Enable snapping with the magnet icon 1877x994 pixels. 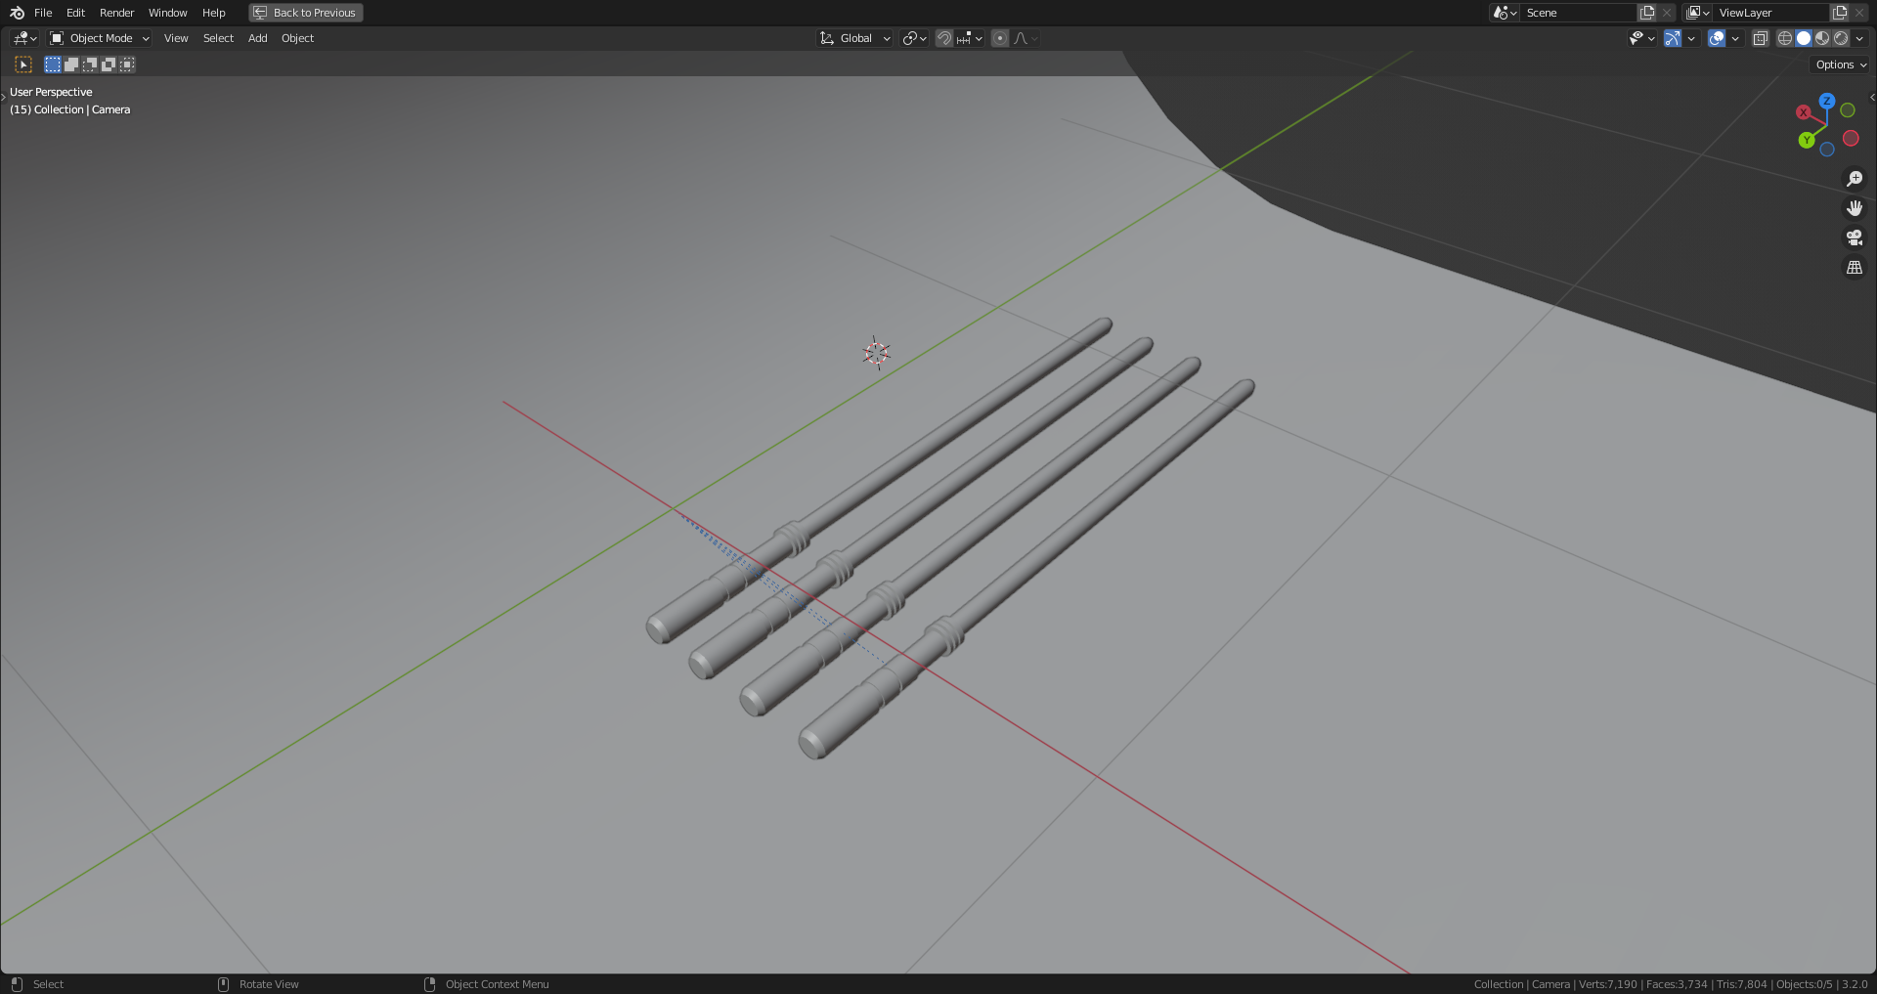(944, 38)
